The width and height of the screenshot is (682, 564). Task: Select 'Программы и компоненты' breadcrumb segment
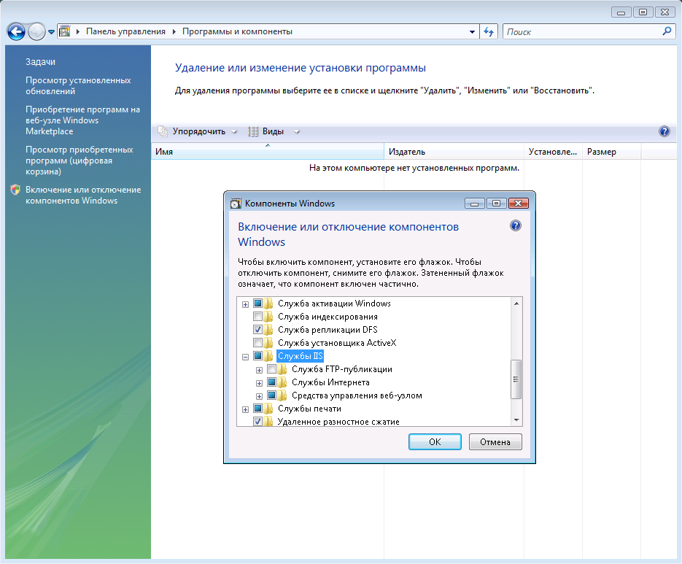point(237,31)
